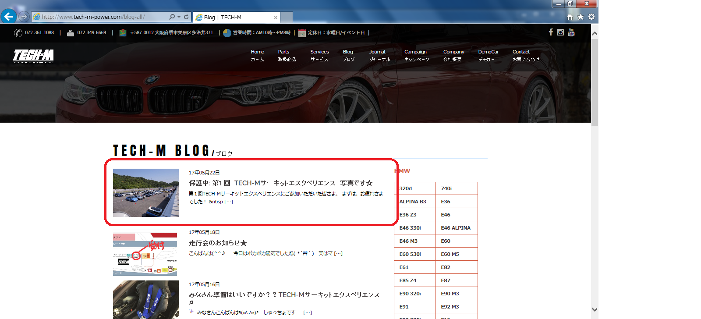Screen dimensions: 701x319
Task: Open the Parts menu item
Action: tap(287, 55)
